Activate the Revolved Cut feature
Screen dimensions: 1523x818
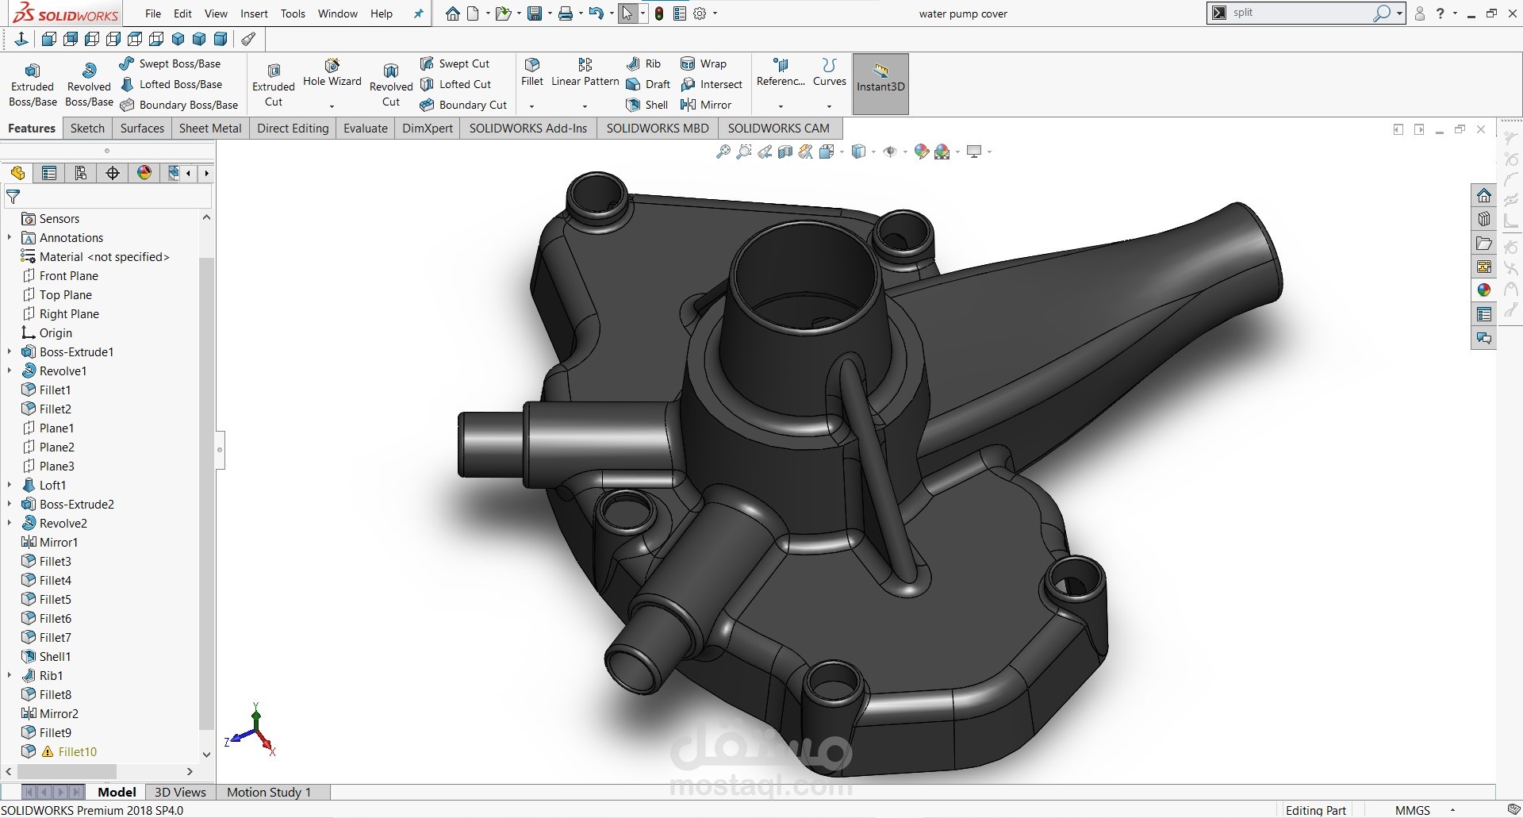pyautogui.click(x=389, y=83)
